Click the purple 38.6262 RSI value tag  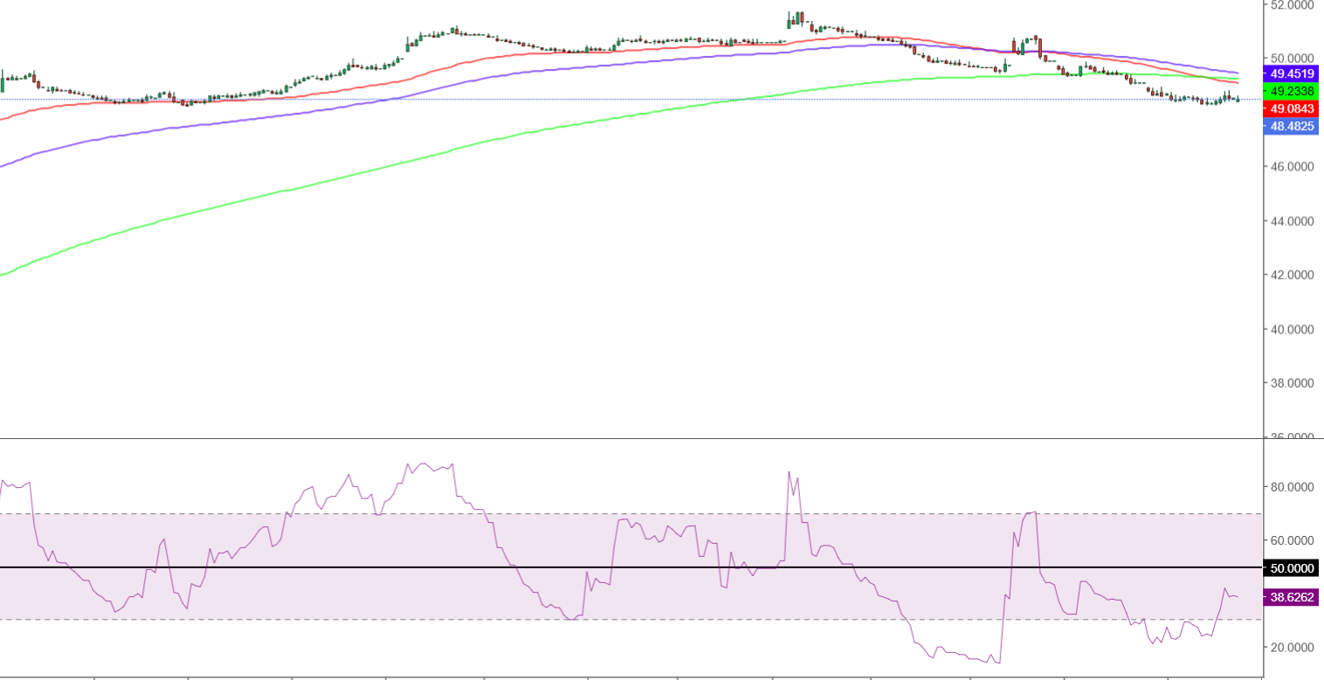1293,598
